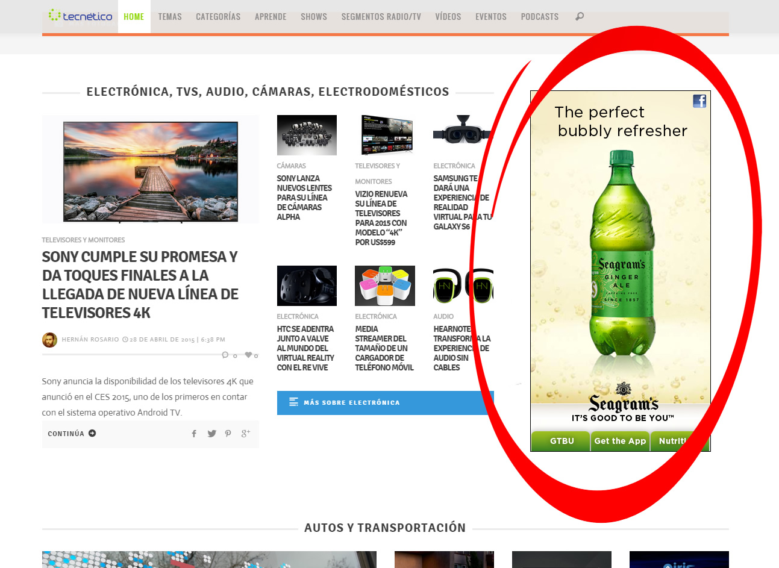Open HTC se adentra junto a Valve article
Viewport: 779px width, 568px height.
click(x=305, y=348)
